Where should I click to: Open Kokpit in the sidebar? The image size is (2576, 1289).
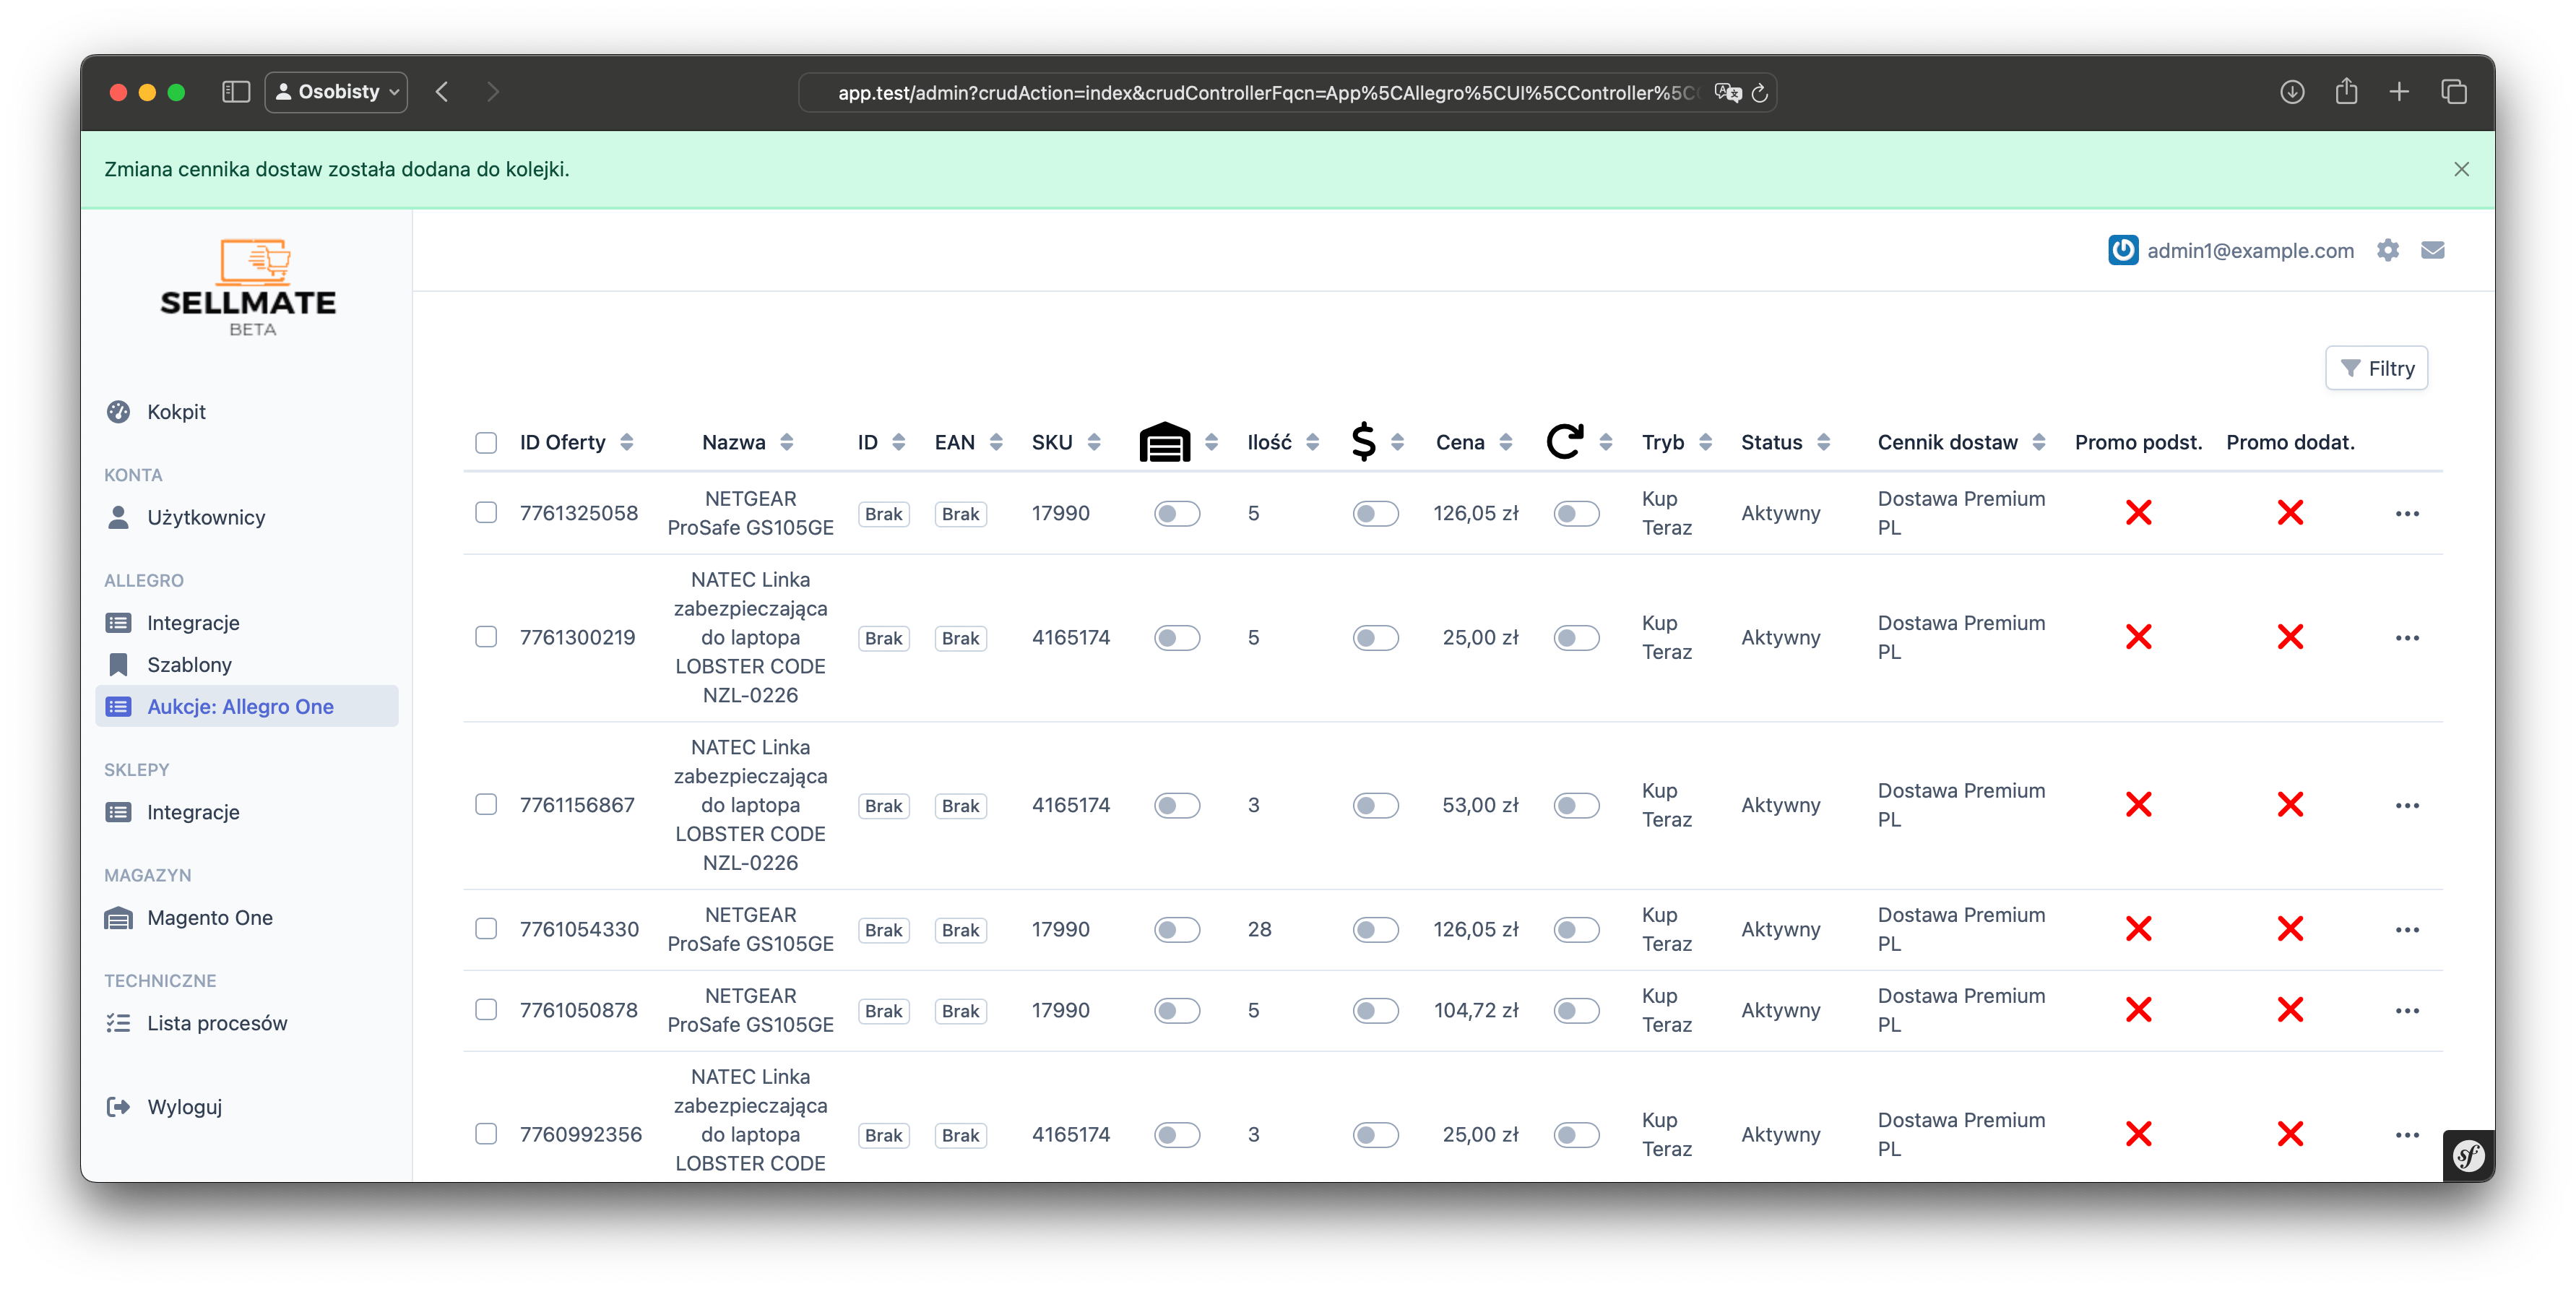(176, 411)
